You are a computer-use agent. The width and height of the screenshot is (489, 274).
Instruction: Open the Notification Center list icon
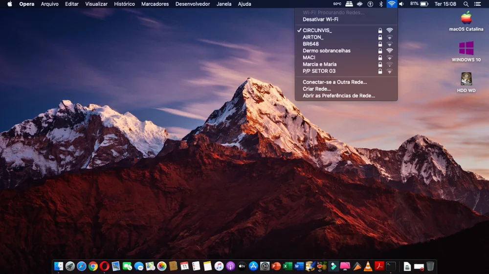tap(477, 4)
